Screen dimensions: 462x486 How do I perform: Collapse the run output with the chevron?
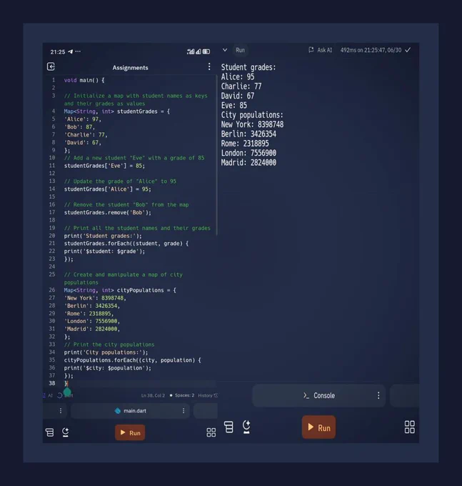pyautogui.click(x=225, y=50)
